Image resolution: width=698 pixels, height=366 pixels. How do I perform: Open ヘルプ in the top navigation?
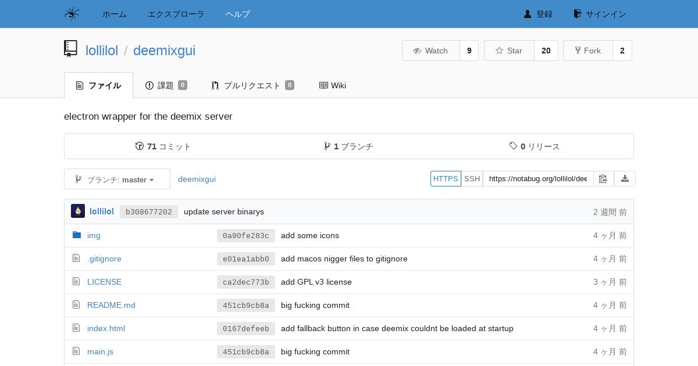(x=238, y=14)
